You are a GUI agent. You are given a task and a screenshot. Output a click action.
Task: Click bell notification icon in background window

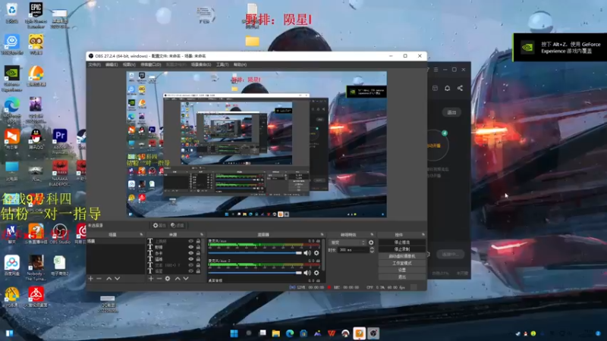click(447, 88)
